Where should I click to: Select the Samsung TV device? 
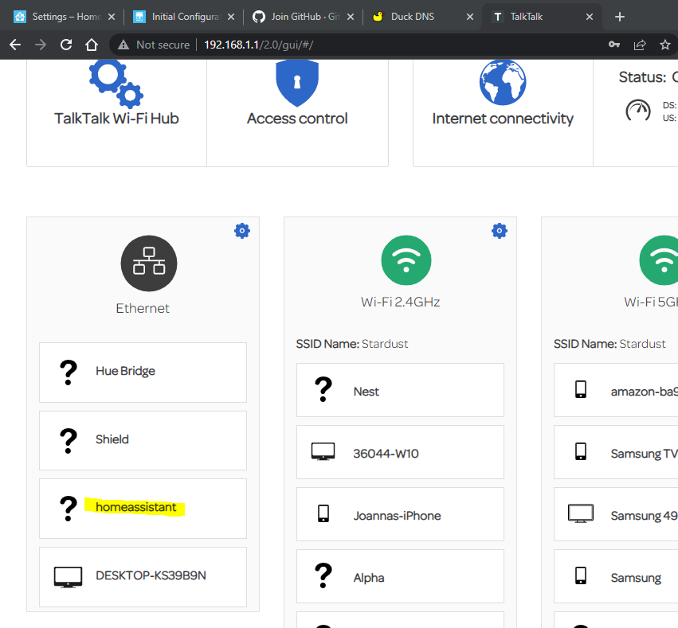tap(616, 452)
